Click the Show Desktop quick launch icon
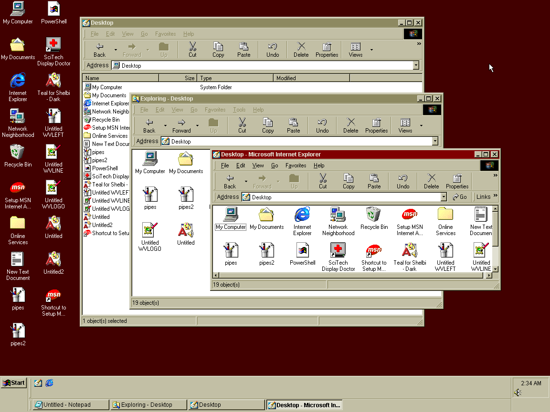Screen dimensions: 550x412 [x=38, y=383]
